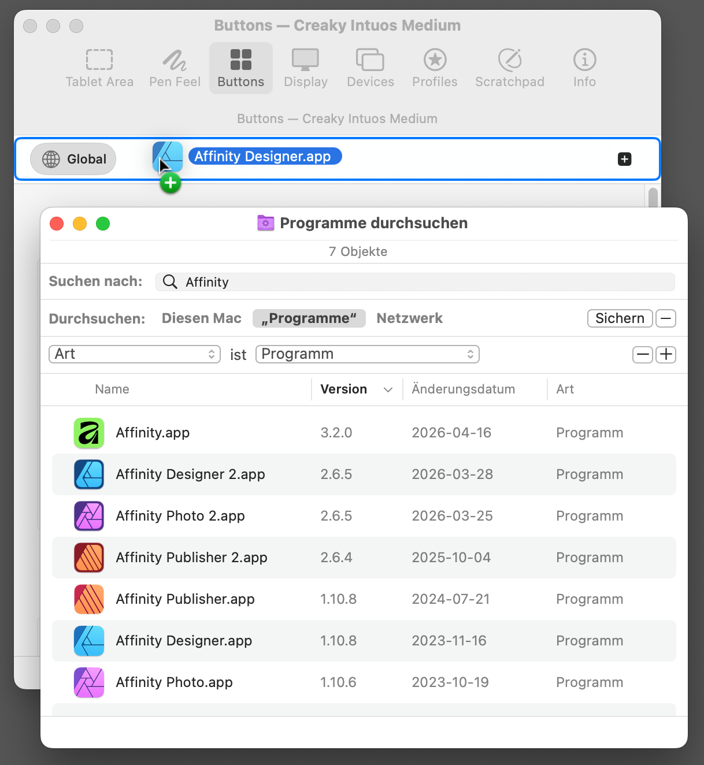Click version 3.2.0 cell
Image resolution: width=704 pixels, height=765 pixels.
[336, 433]
